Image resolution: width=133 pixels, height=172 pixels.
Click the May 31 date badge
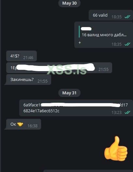click(69, 93)
